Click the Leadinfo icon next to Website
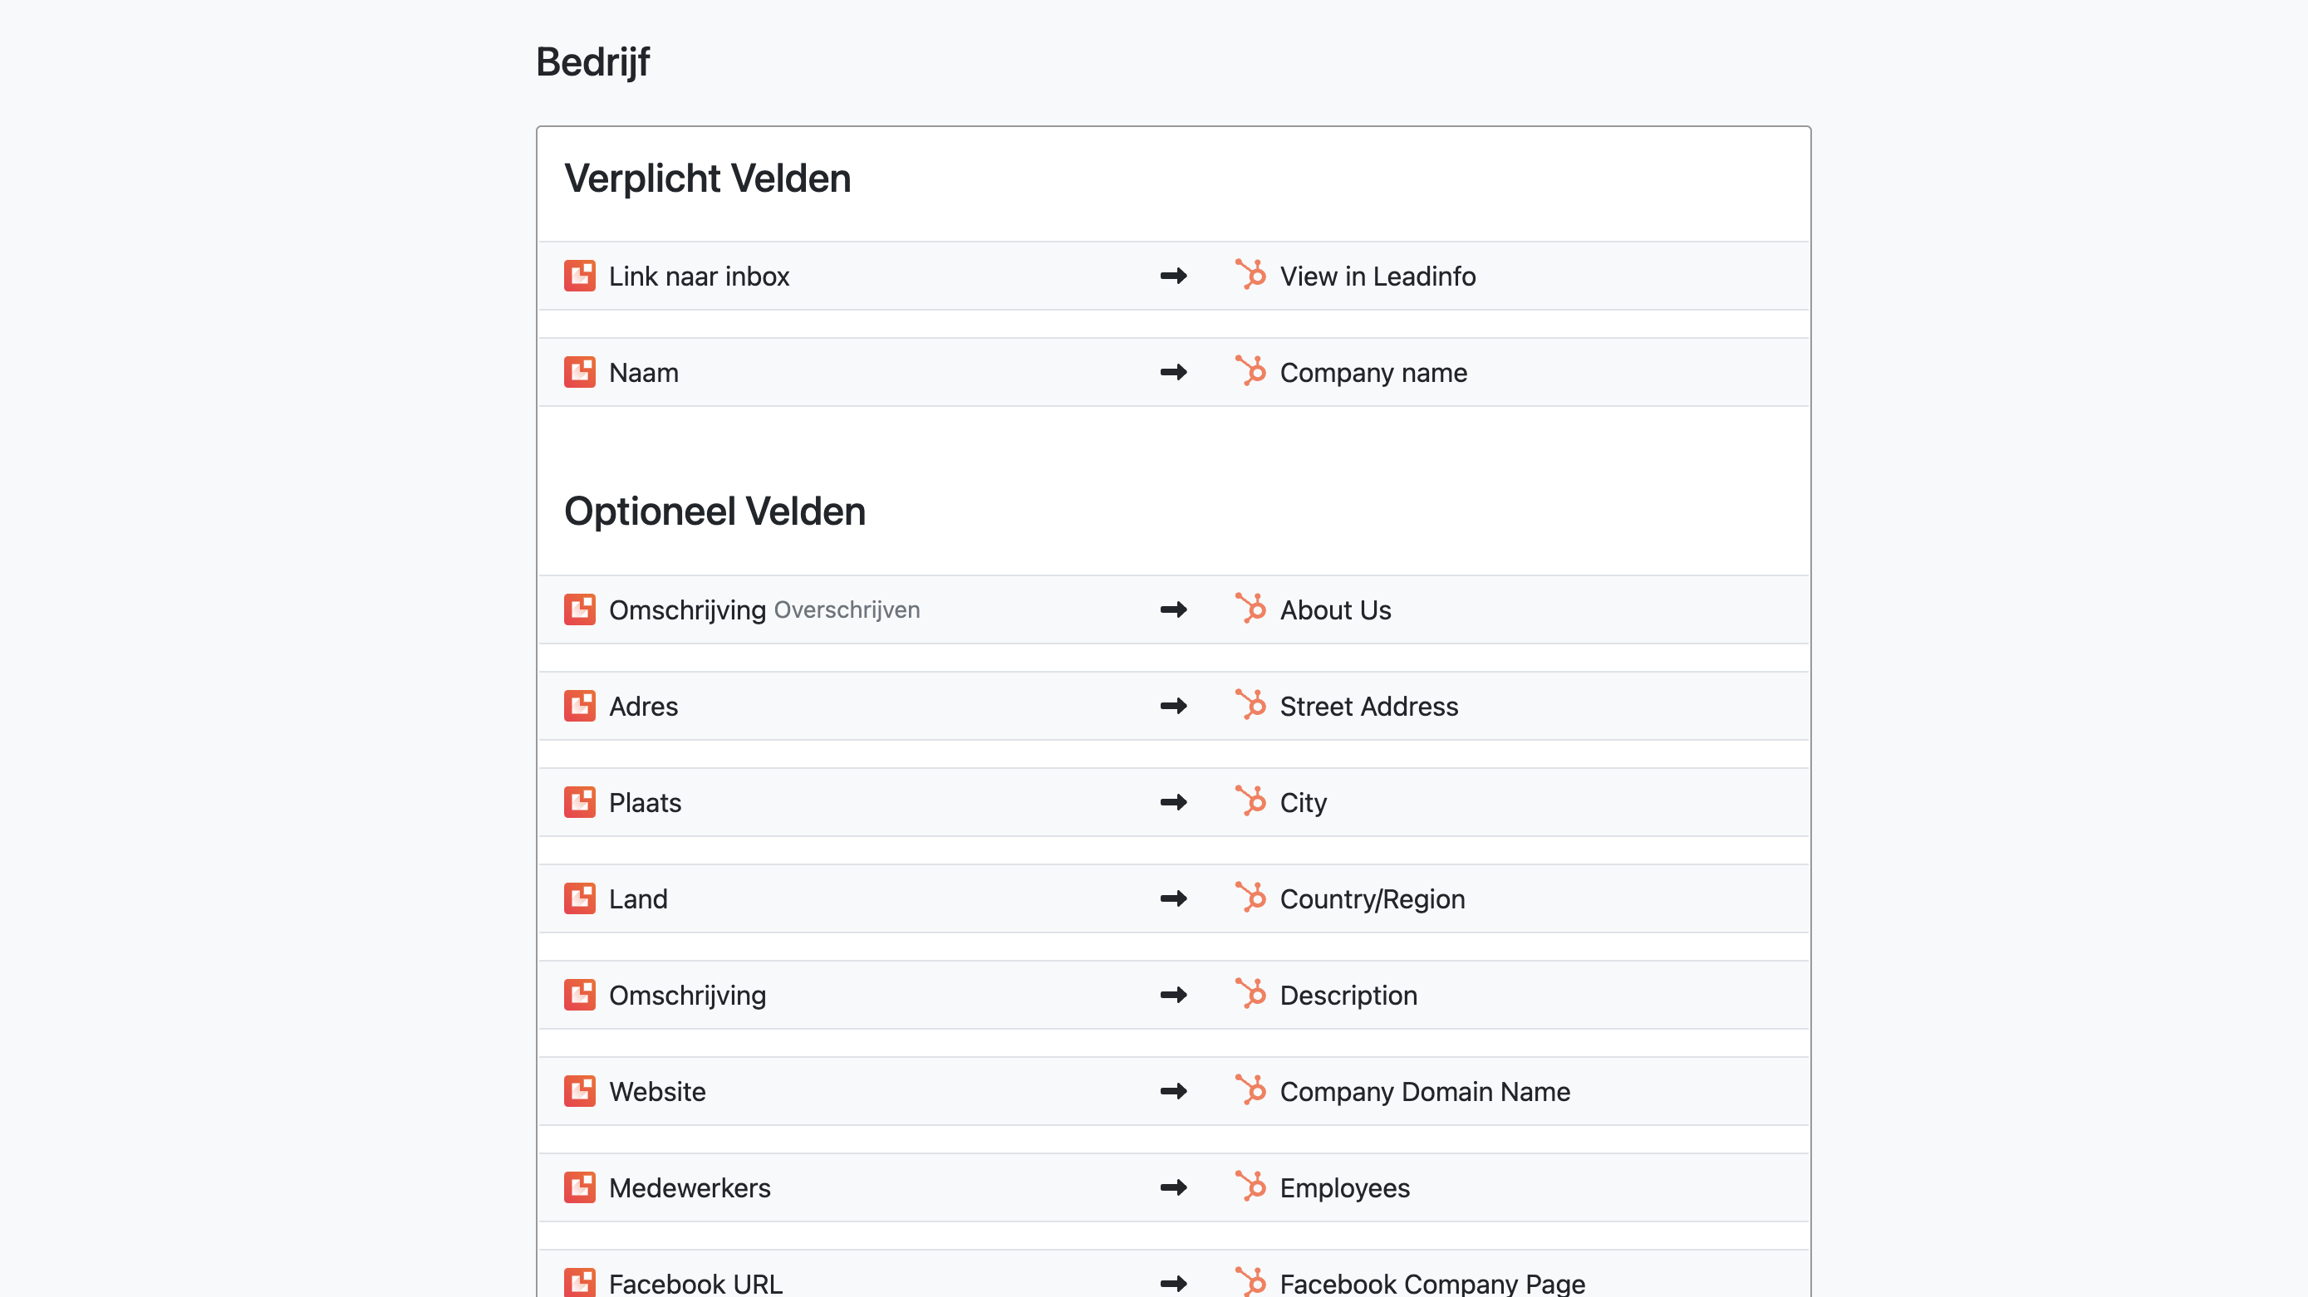Screen dimensions: 2308x1297 580,1091
